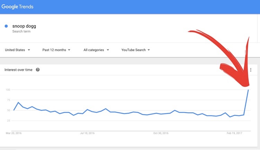Click the 100 value on the y-axis
The height and width of the screenshot is (150, 260).
(x=8, y=90)
